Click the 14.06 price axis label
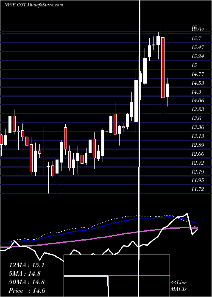The width and height of the screenshot is (212, 297). [x=198, y=101]
